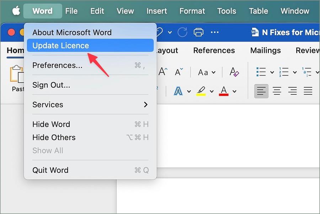Switch to the References tab
Image resolution: width=320 pixels, height=214 pixels.
(214, 50)
